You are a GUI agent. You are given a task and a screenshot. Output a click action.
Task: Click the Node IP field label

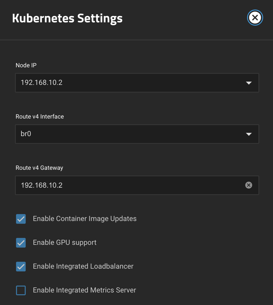26,65
